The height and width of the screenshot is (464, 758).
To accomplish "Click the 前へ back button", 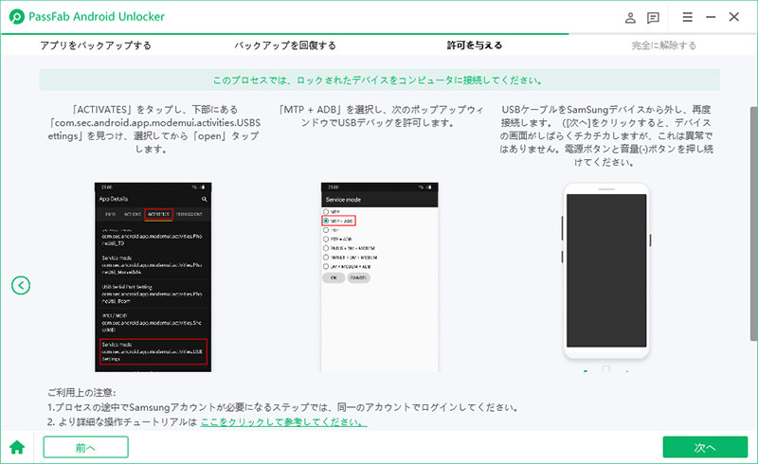I will 85,447.
